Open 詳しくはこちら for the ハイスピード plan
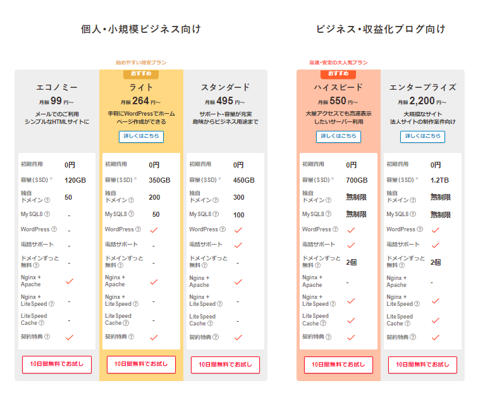This screenshot has width=478, height=395. pos(338,137)
